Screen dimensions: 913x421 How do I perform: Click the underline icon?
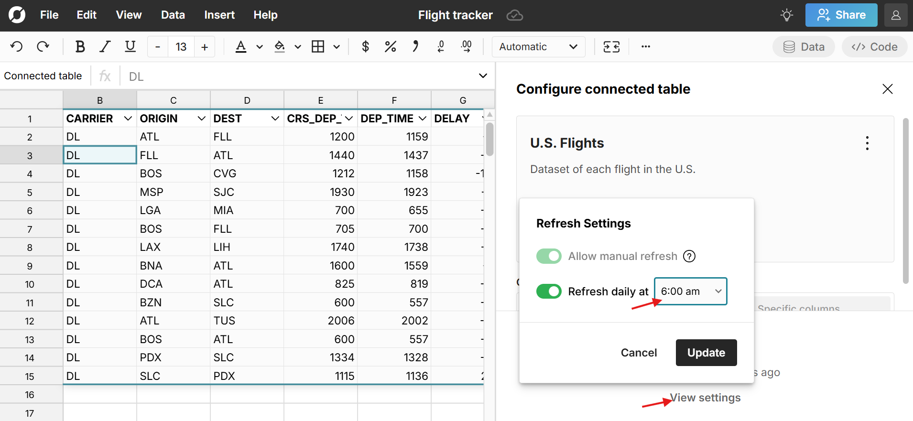tap(130, 47)
